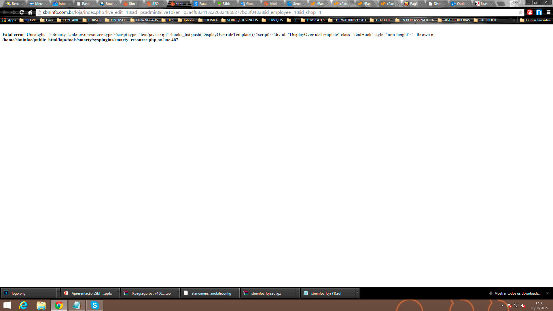Switch to the PagS tab
The width and height of the screenshot is (553, 311).
pyautogui.click(x=413, y=4)
